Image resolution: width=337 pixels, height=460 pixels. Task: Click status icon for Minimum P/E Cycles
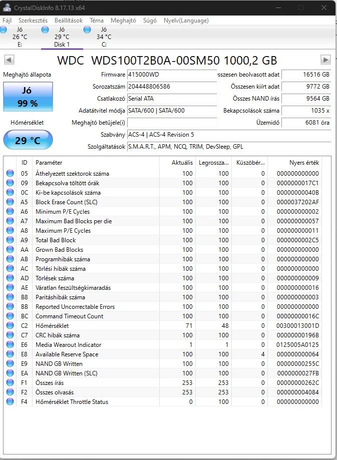(x=10, y=212)
